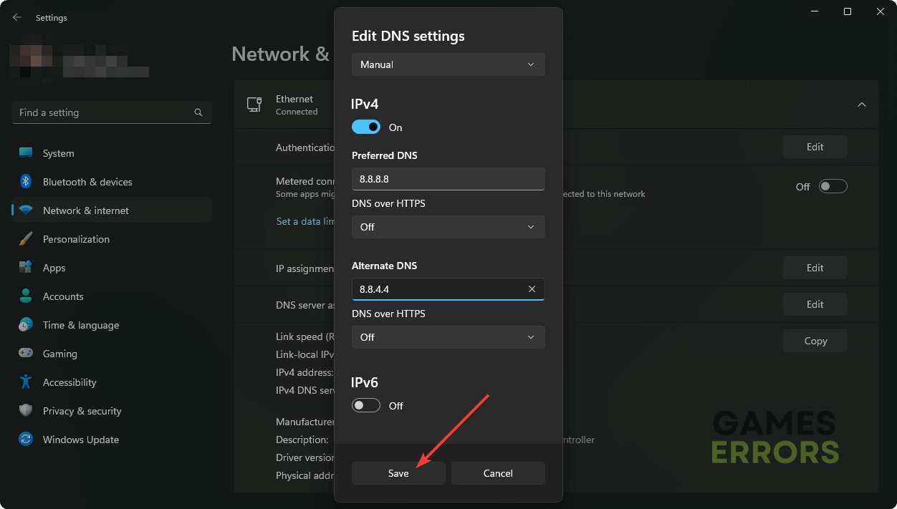
Task: Turn off the IPv4 toggle
Action: click(x=366, y=127)
